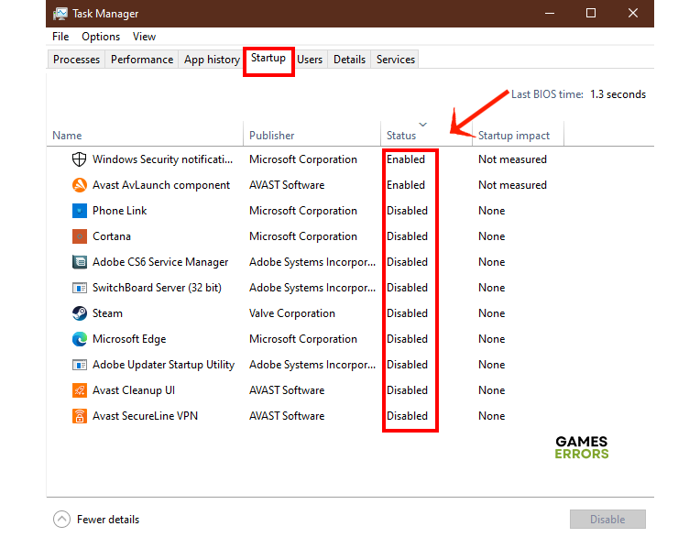The image size is (700, 537).
Task: Select the Avast SecureLine VPN icon
Action: [x=80, y=416]
